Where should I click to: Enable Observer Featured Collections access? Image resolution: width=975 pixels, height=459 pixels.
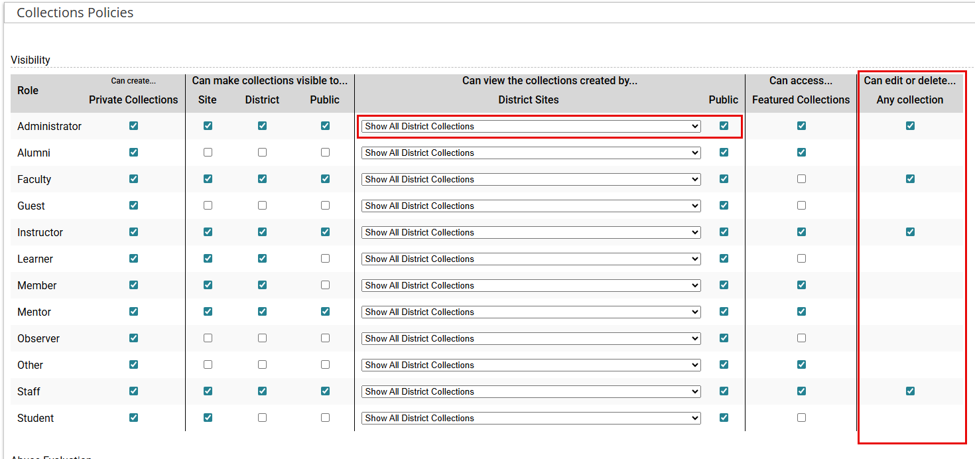[802, 338]
